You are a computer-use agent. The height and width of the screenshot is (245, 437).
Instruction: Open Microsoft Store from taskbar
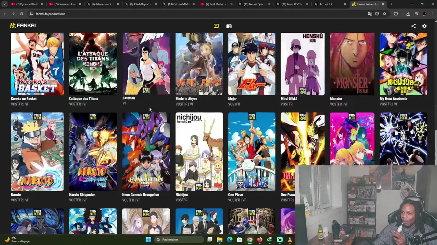pos(240,240)
